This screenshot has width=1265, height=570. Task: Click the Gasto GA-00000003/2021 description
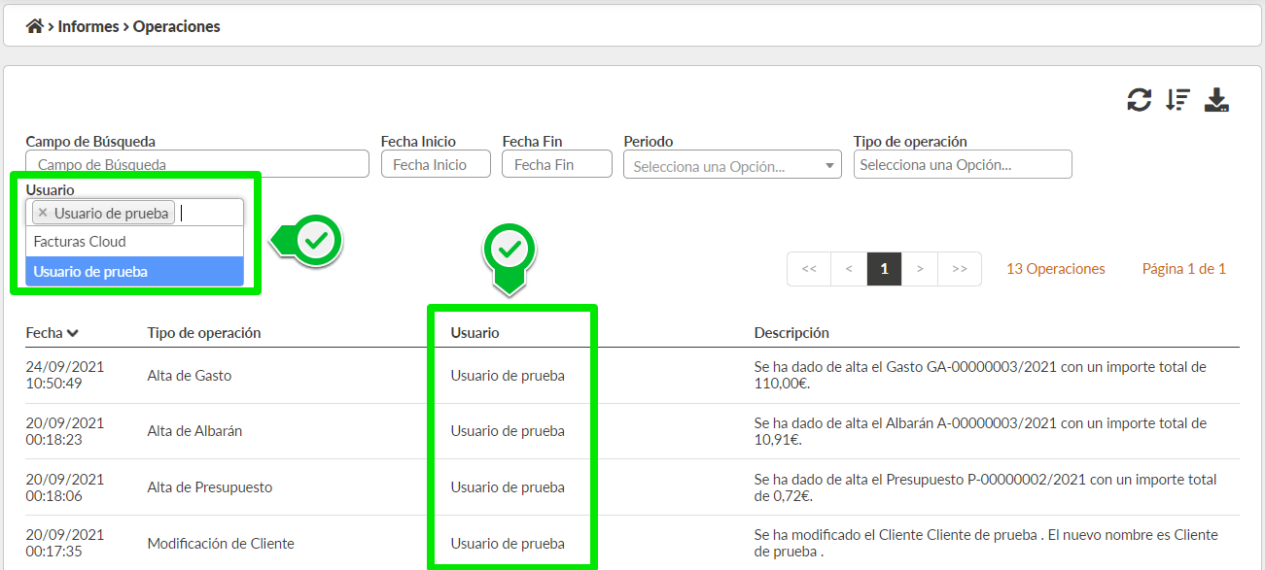pyautogui.click(x=980, y=375)
